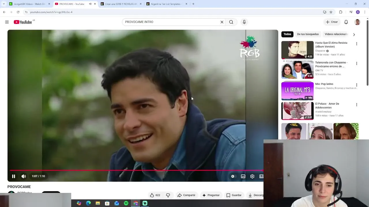Screen dimensions: 369x207
Task: Like the video with 622 likes
Action: (x=155, y=195)
